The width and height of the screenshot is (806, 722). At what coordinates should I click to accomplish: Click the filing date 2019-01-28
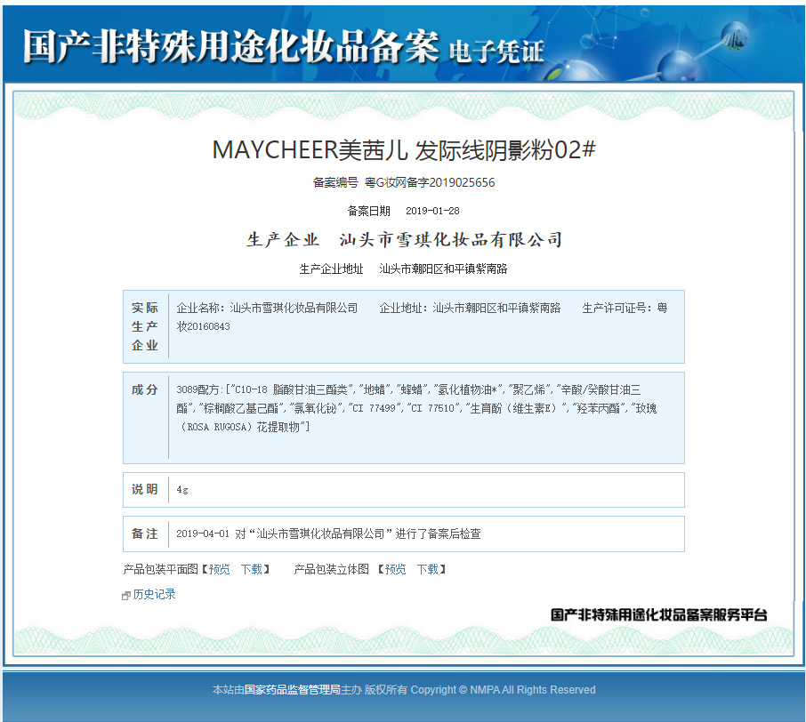[432, 211]
